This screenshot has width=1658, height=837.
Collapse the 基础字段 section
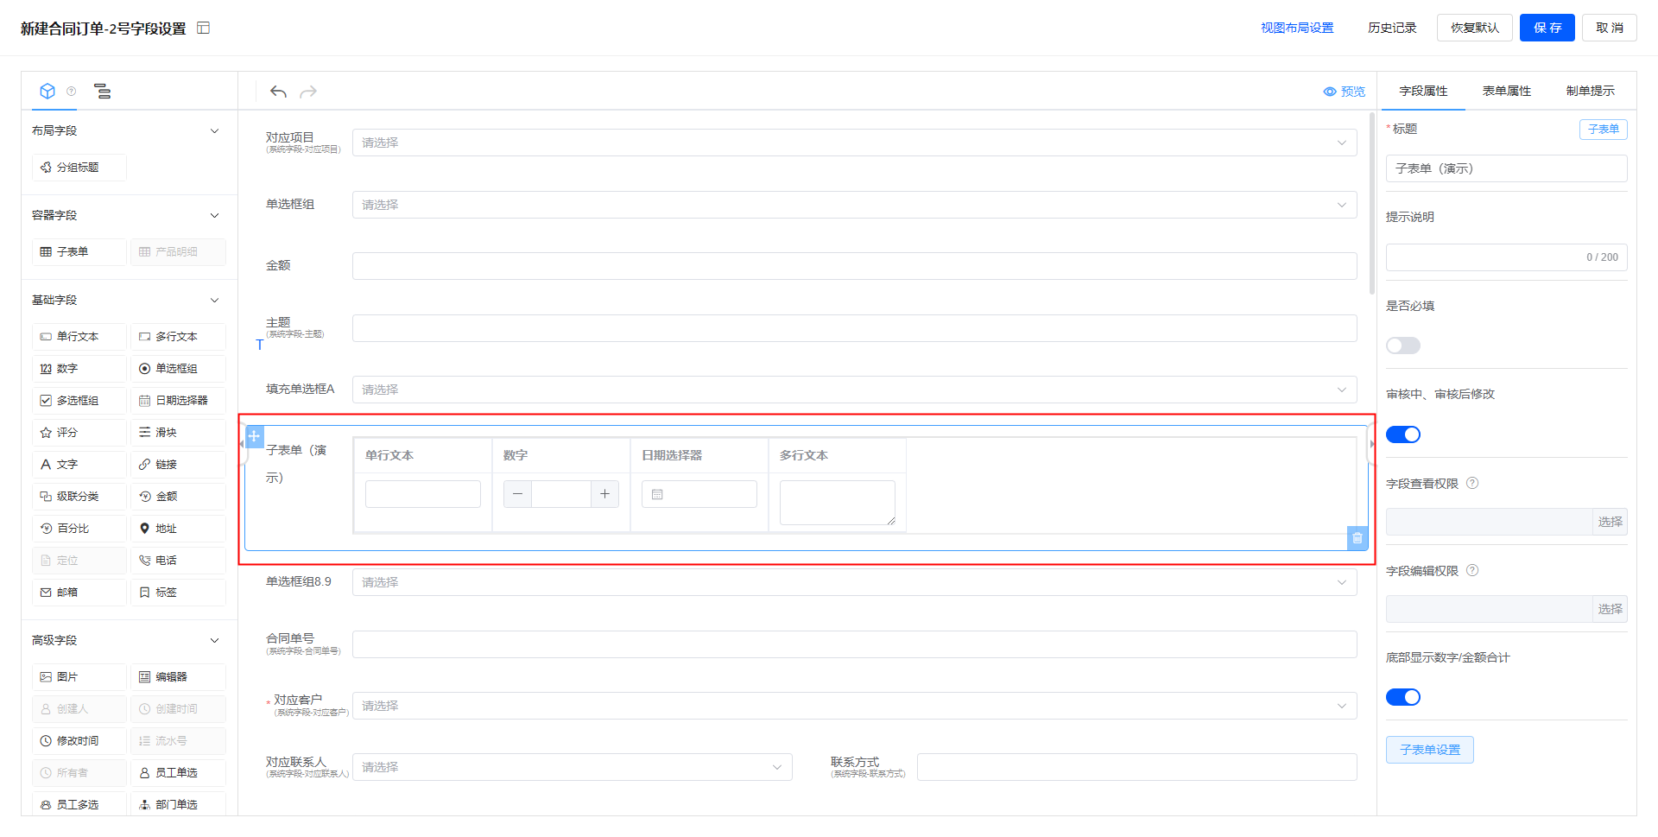pyautogui.click(x=214, y=301)
